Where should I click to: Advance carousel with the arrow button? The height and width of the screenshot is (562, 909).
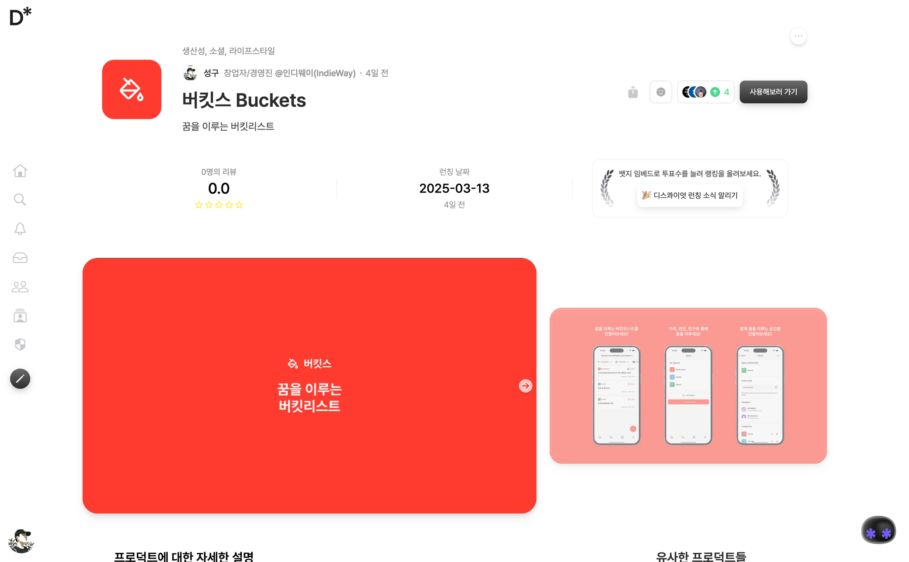click(x=525, y=386)
